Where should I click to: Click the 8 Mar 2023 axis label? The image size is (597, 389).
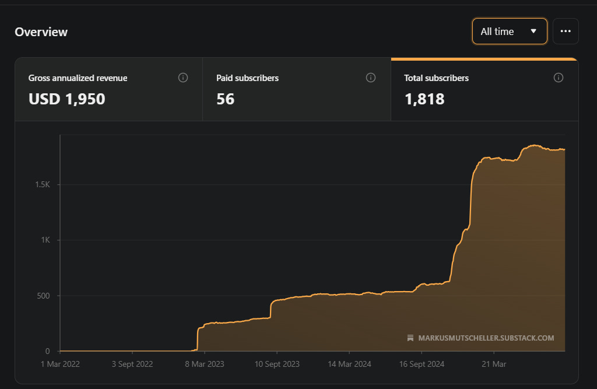coord(205,364)
